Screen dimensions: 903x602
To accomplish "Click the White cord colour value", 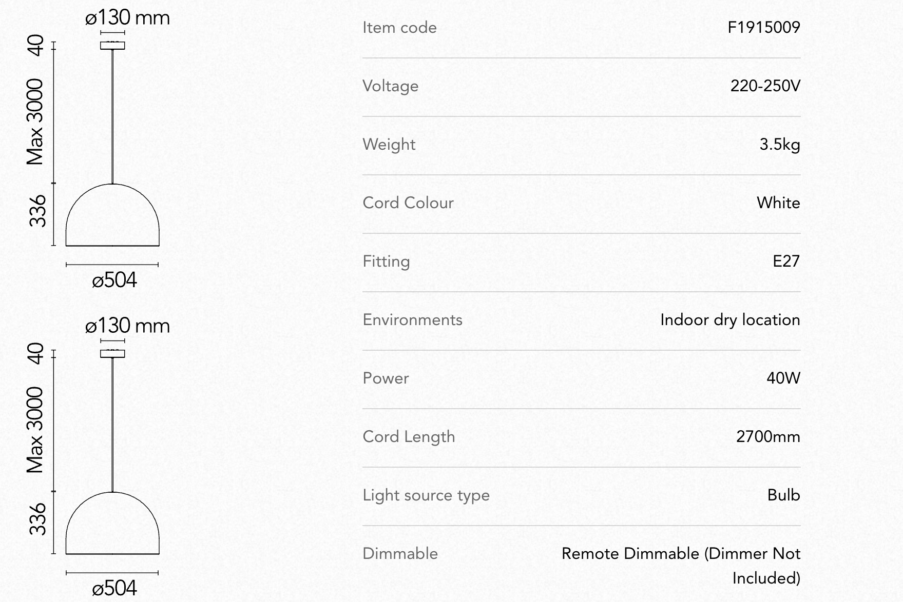I will pos(778,203).
